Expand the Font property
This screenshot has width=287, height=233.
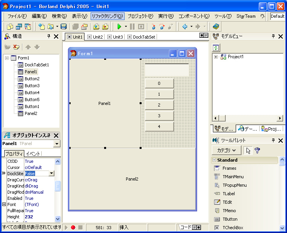tap(4, 204)
